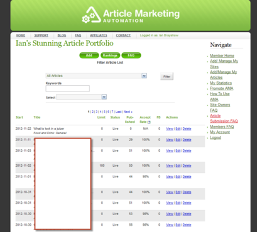The image size is (257, 232).
Task: Open Article Submission FAQ link
Action: [x=224, y=119]
